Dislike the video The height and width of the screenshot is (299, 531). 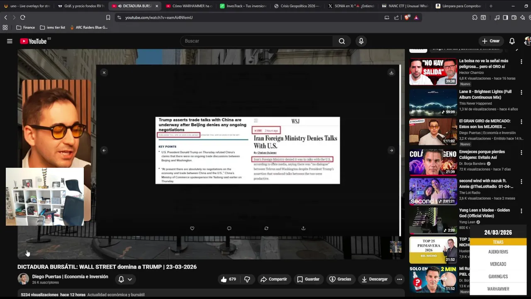coord(247,279)
